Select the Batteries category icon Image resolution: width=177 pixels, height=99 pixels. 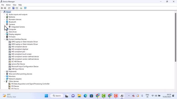7,17
